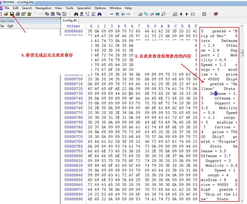This screenshot has height=204, width=247.
Task: Open Case Data panel Edit menu
Action: pyautogui.click(x=10, y=26)
